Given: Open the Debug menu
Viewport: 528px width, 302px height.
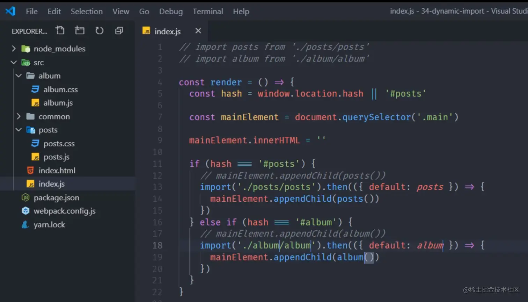Looking at the screenshot, I should point(171,12).
